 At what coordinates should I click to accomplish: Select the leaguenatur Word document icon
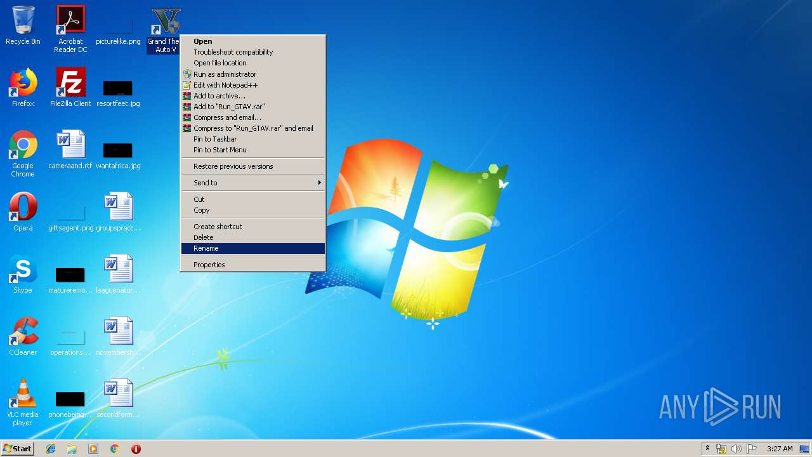(118, 274)
